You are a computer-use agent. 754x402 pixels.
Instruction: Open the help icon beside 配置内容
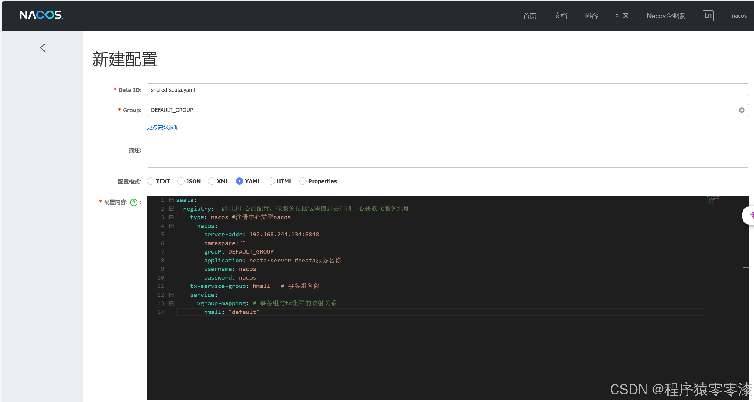point(134,203)
